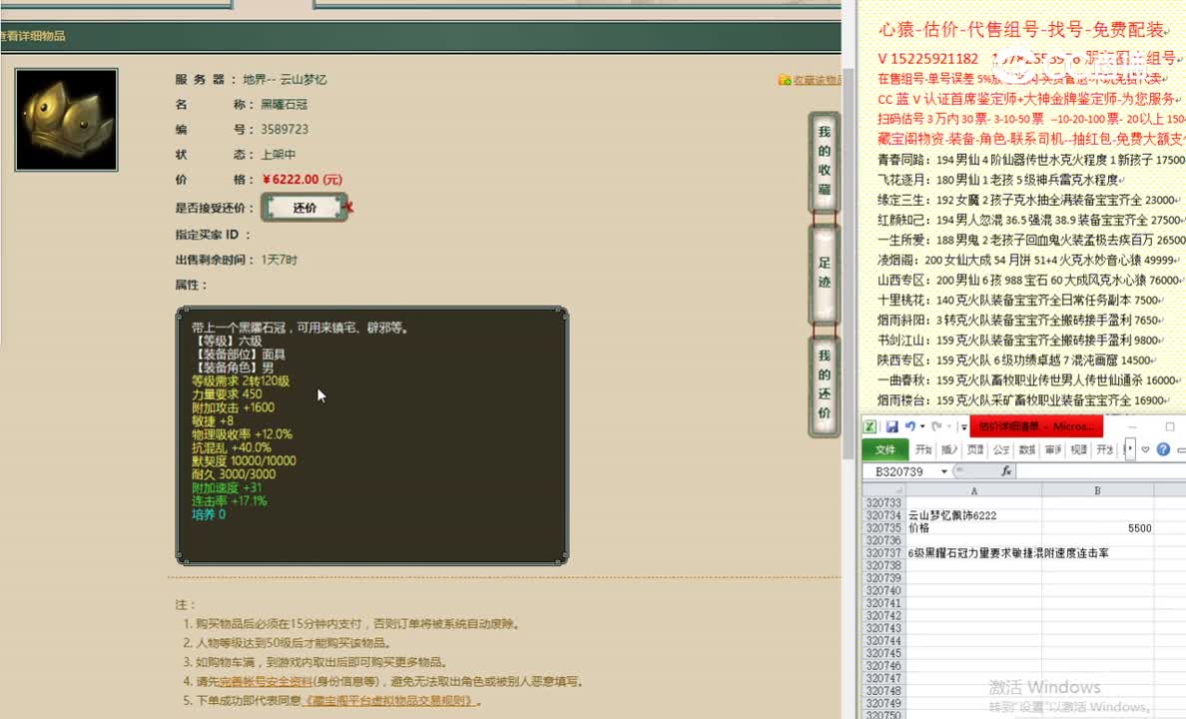
Task: Open the Name Box dropdown showing B320739
Action: (944, 471)
